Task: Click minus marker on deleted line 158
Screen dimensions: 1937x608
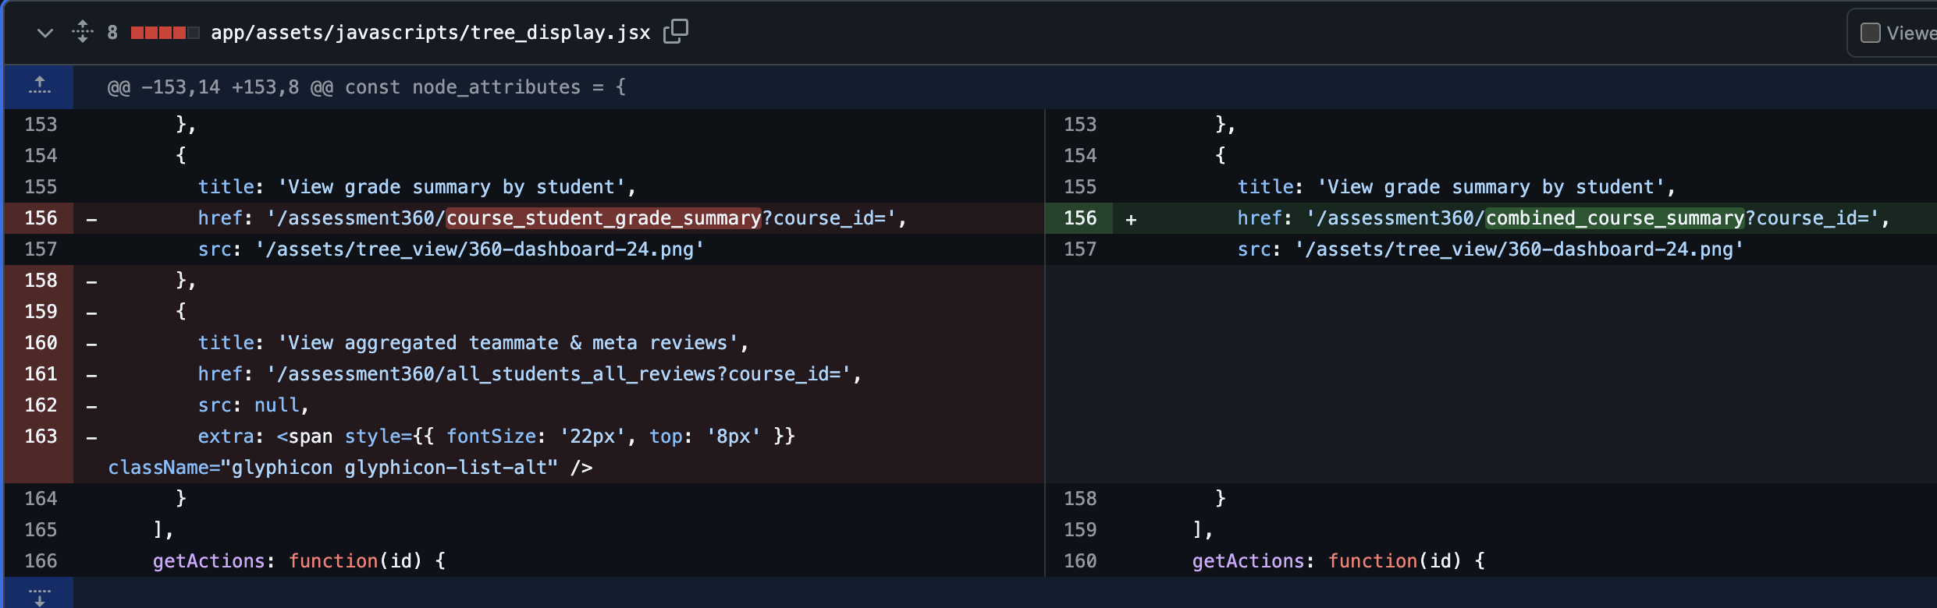Action: (92, 281)
